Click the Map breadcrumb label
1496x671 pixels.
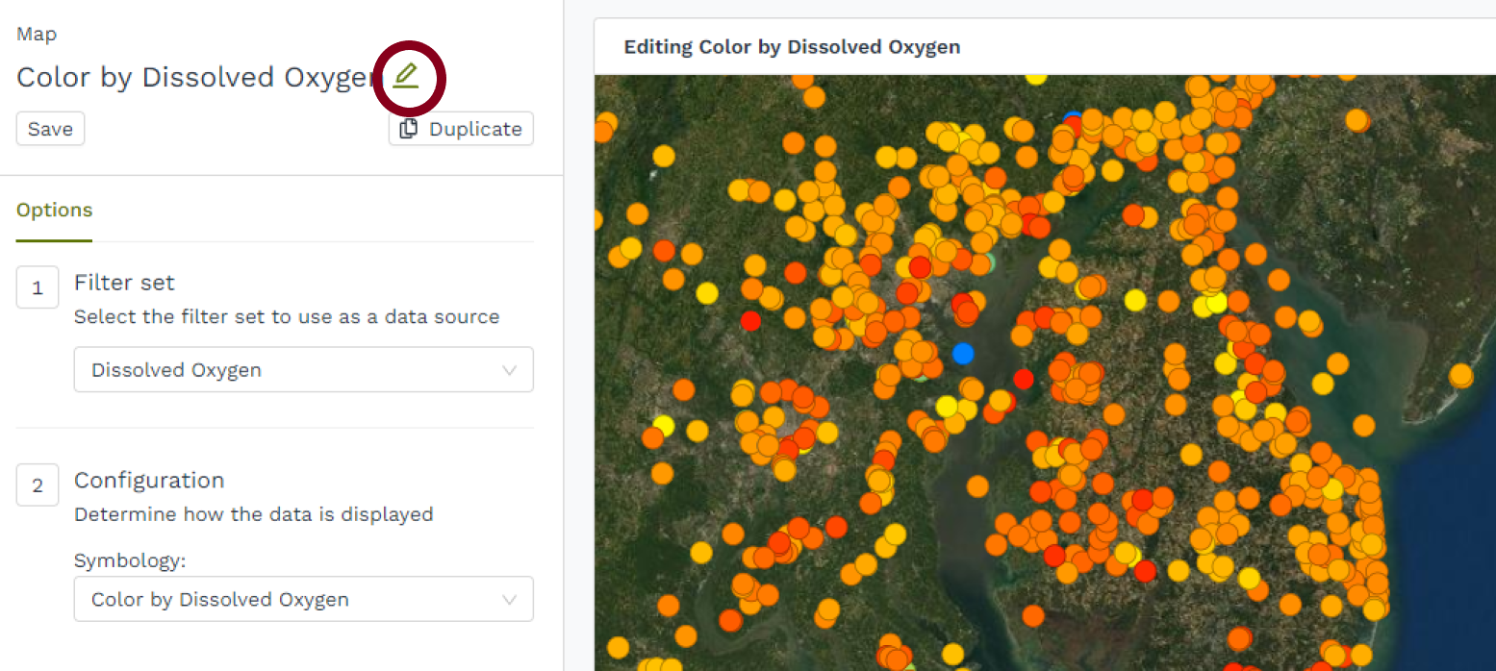(37, 35)
